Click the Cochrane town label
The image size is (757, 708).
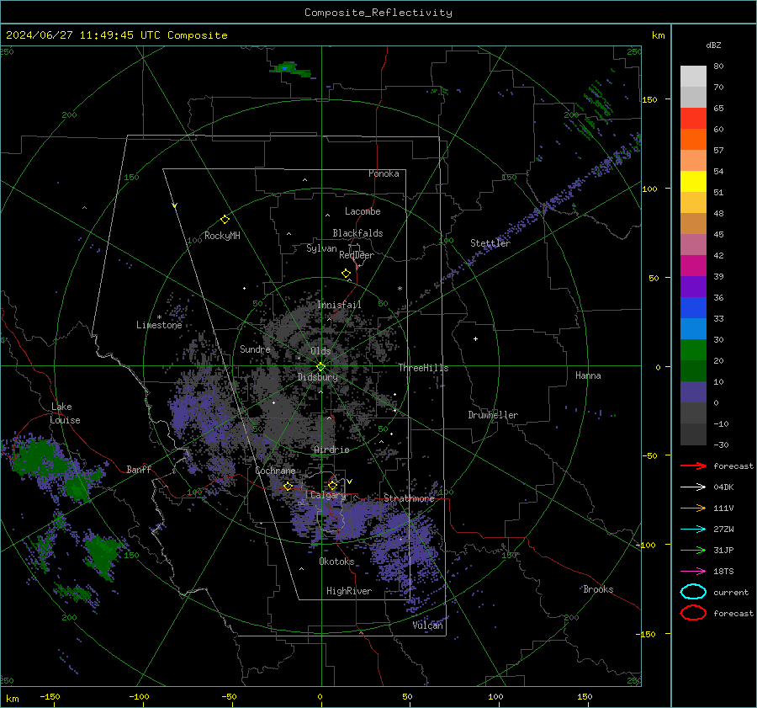(x=275, y=471)
